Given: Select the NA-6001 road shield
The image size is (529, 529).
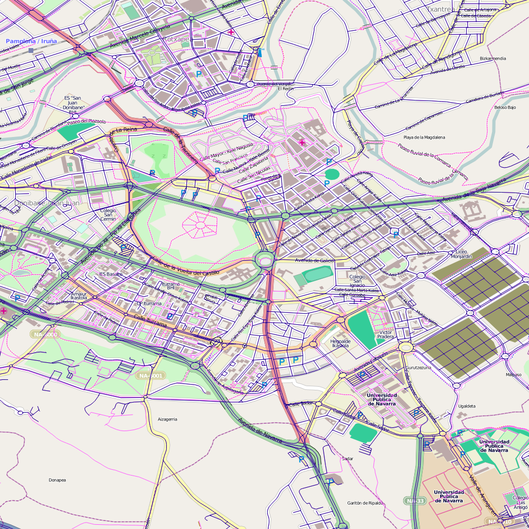Looking at the screenshot, I should 151,376.
